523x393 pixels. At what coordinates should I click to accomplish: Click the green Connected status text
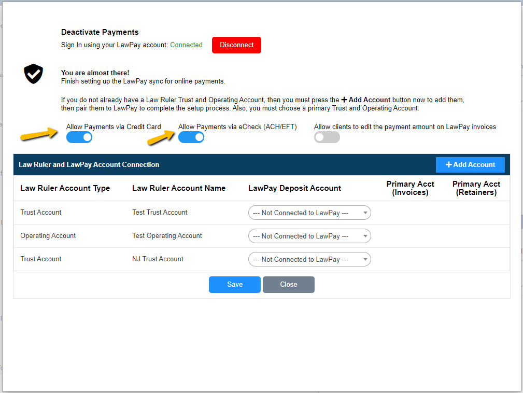pos(186,45)
